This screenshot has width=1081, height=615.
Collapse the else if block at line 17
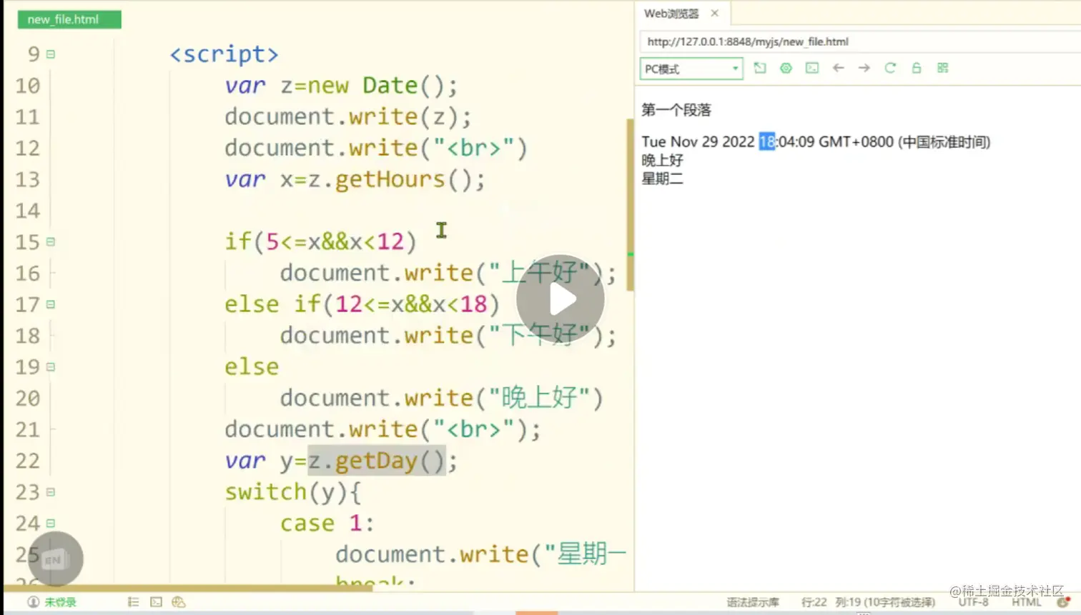[x=51, y=304]
